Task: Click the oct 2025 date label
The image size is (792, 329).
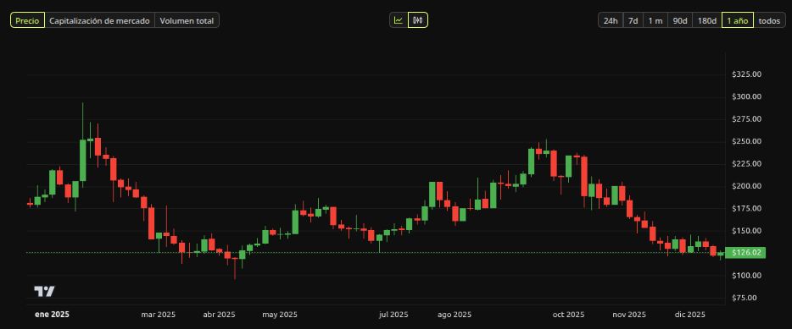Action: coord(568,315)
